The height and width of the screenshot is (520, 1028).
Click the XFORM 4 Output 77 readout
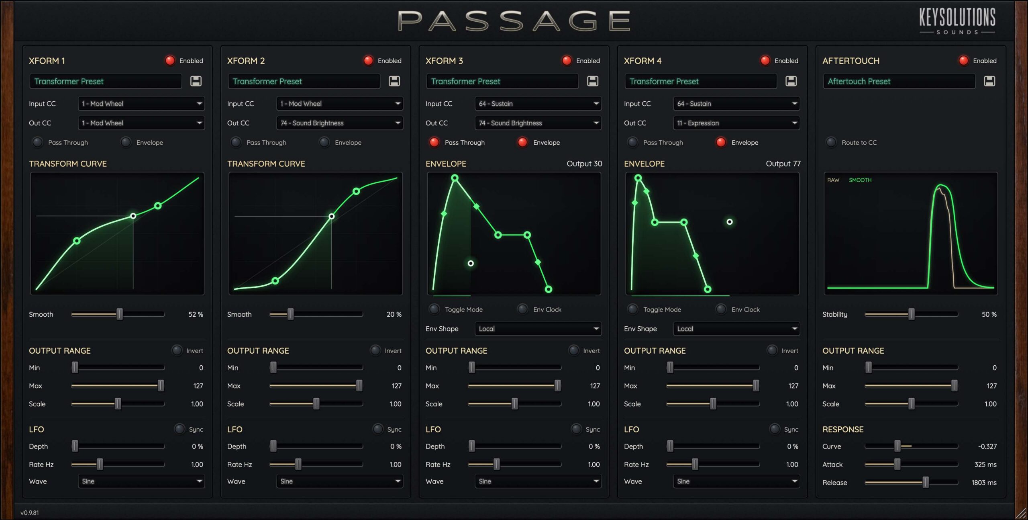[x=783, y=164]
